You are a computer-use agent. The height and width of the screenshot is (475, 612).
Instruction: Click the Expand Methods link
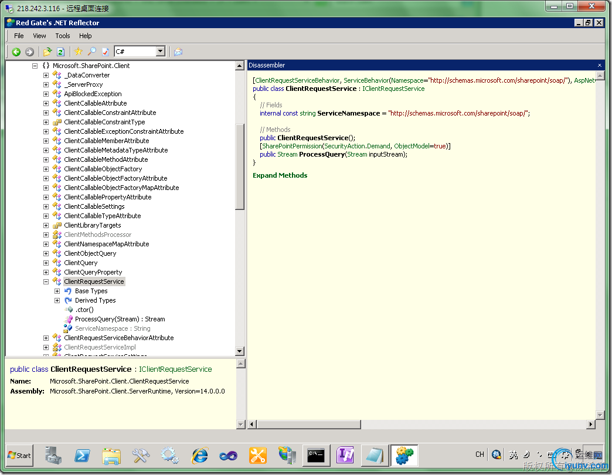[x=280, y=175]
